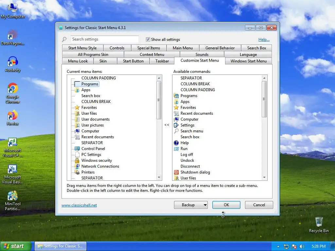Select the Firefox desktop icon
This screenshot has height=251, width=335.
tap(13, 117)
